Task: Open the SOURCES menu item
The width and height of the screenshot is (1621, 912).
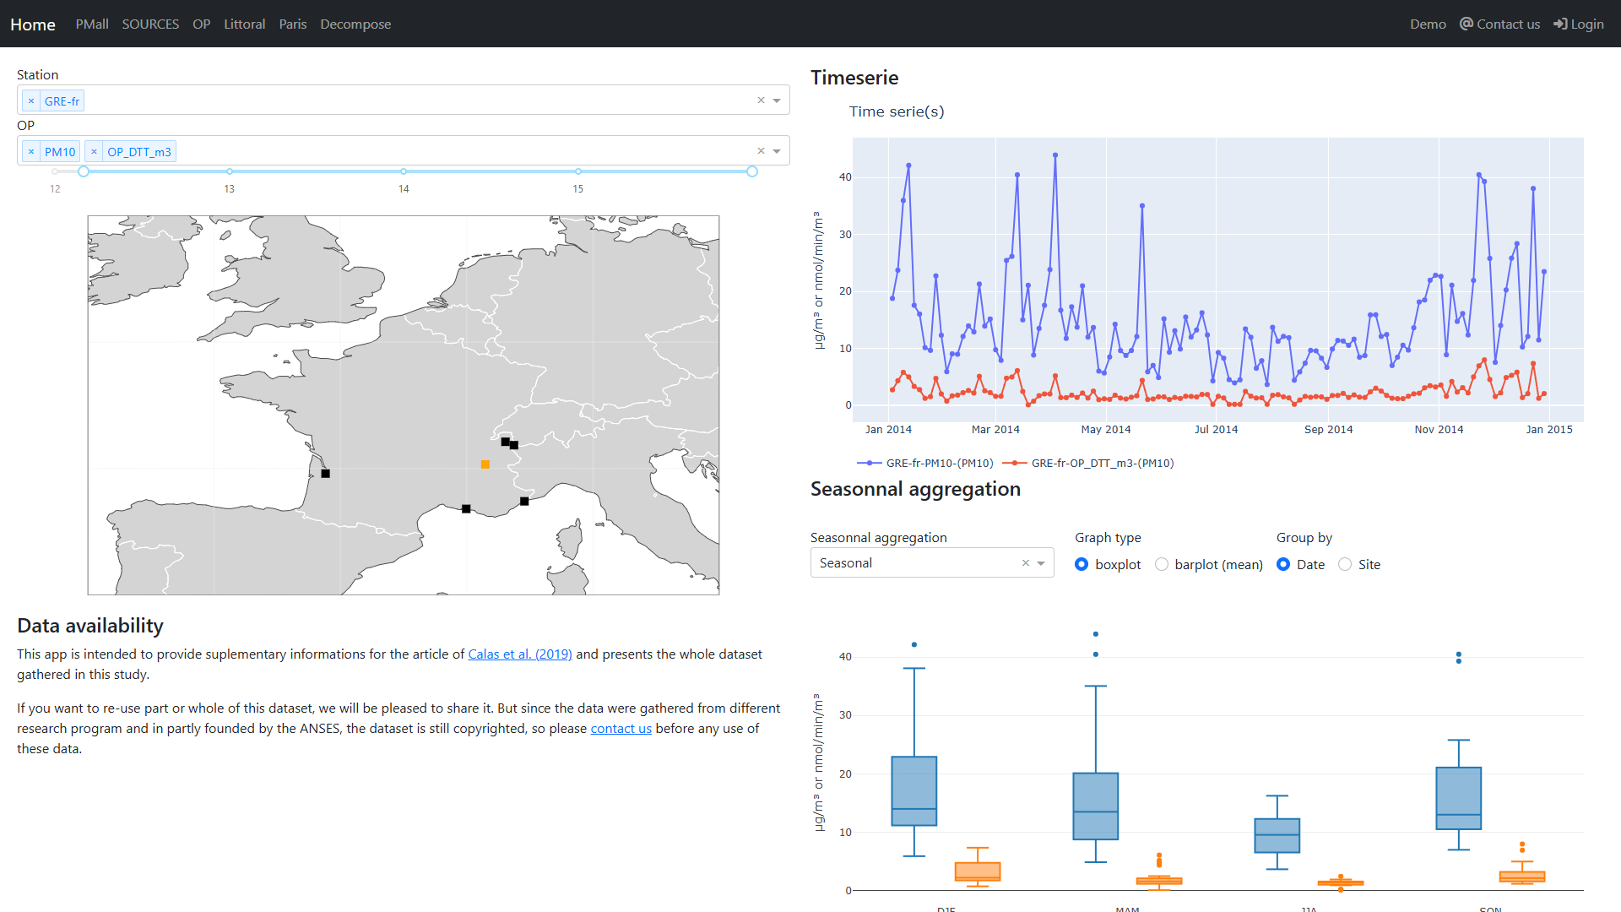Action: coord(150,24)
